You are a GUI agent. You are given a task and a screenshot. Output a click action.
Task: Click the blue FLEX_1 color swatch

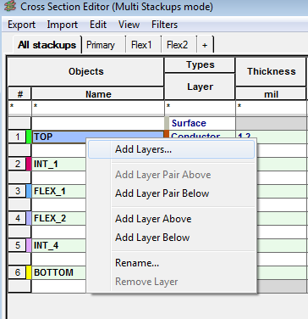tap(29, 191)
